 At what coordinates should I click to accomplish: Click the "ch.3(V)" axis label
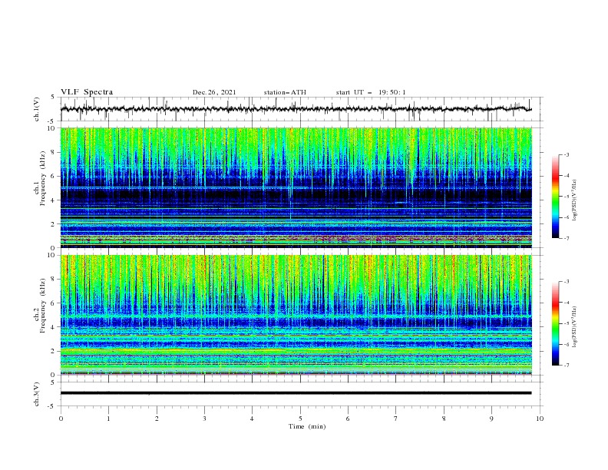click(37, 394)
